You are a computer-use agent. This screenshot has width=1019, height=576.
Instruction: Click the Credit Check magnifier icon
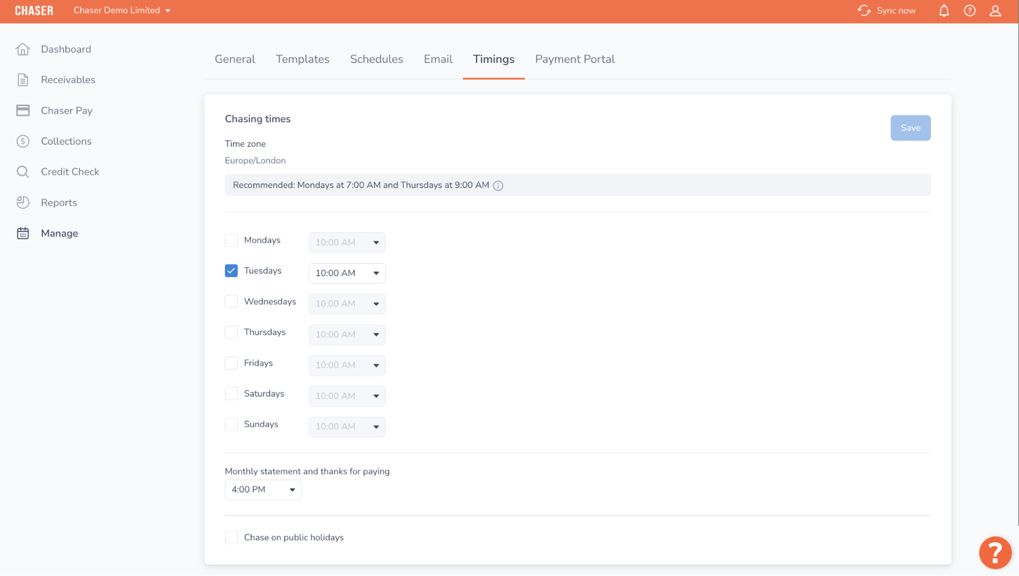[x=23, y=172]
